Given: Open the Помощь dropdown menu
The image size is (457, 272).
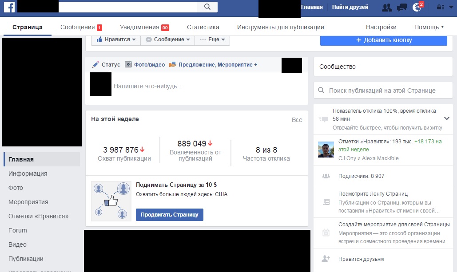Looking at the screenshot, I should pyautogui.click(x=429, y=27).
